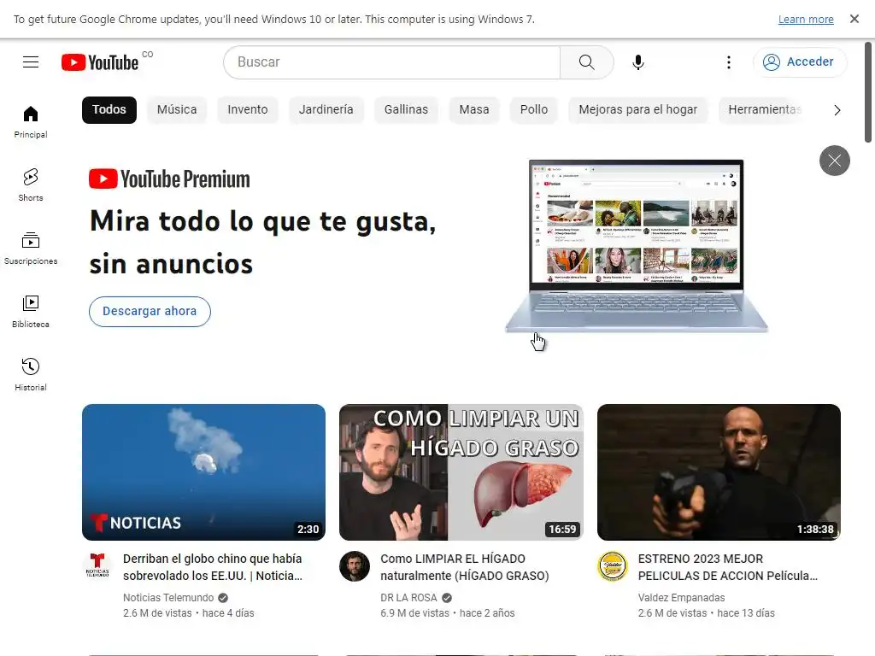
Task: Open Noticias Telemundo channel name
Action: point(168,597)
